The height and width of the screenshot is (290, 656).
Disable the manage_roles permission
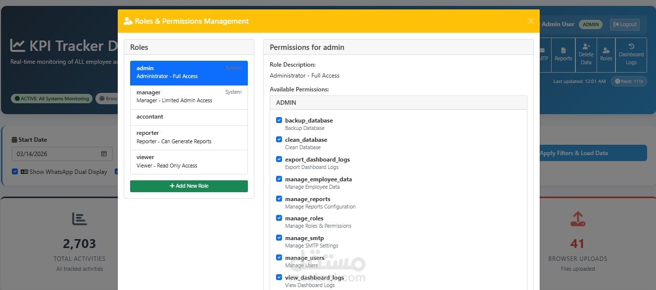[279, 218]
